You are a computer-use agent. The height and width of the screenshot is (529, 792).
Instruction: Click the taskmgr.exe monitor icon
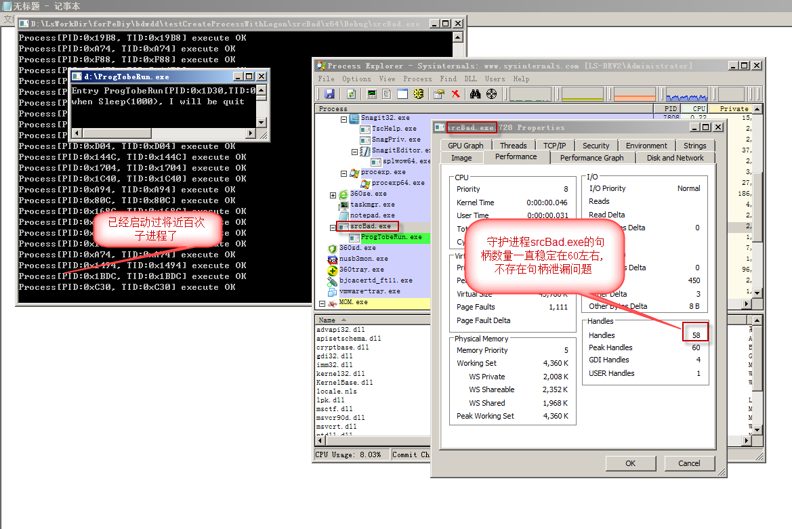[344, 205]
